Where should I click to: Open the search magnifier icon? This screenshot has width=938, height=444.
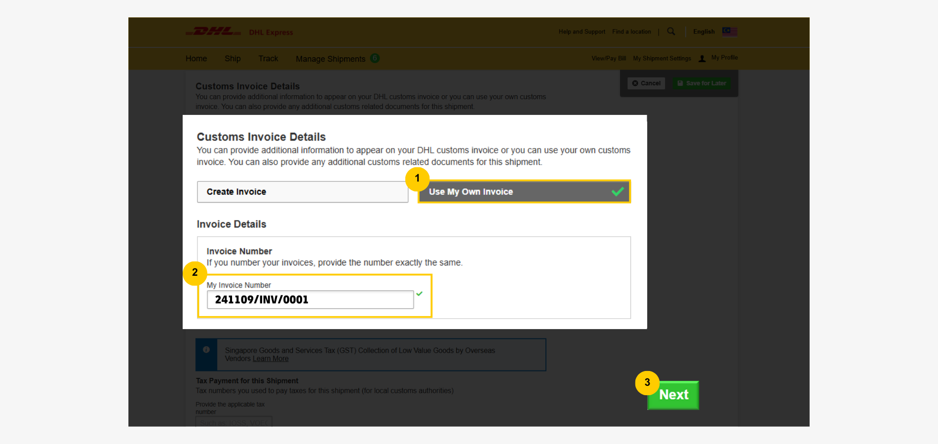(671, 31)
